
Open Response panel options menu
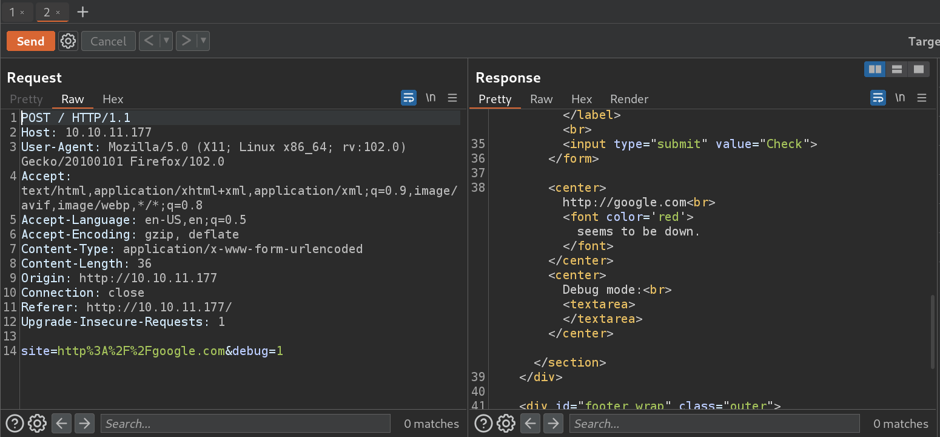(x=922, y=98)
